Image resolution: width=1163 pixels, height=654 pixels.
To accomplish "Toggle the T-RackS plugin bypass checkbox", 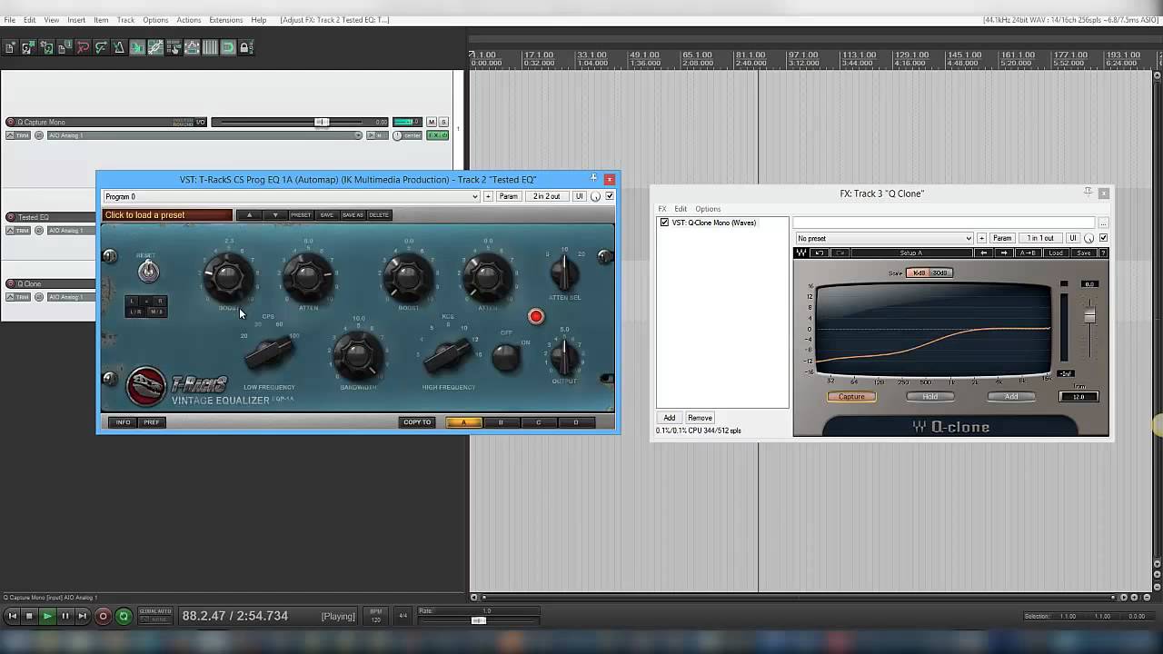I will [x=610, y=196].
